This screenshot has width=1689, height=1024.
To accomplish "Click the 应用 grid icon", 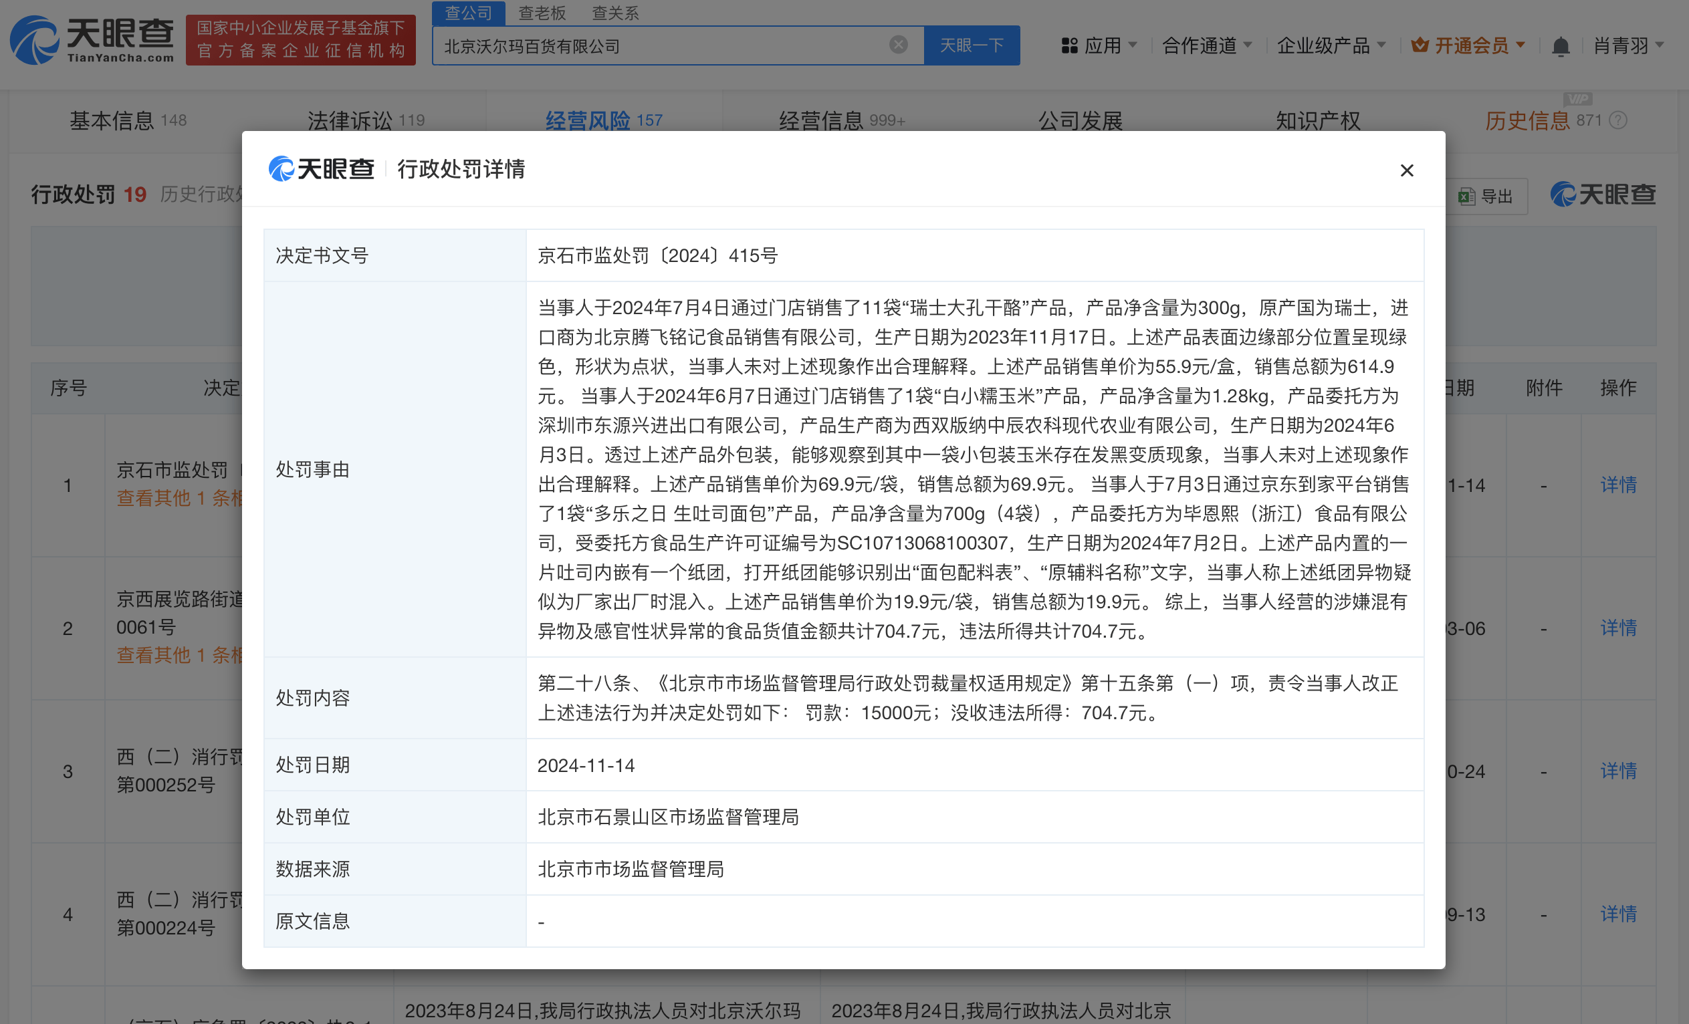I will click(x=1068, y=46).
